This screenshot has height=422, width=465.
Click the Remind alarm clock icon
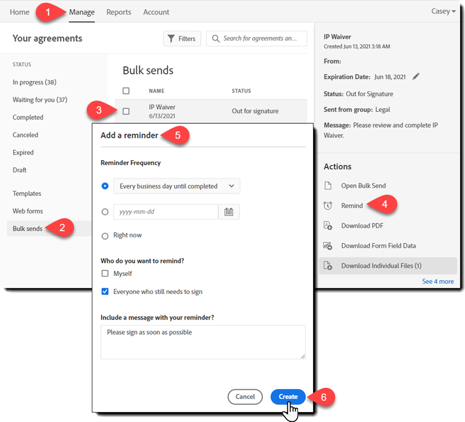(x=328, y=205)
